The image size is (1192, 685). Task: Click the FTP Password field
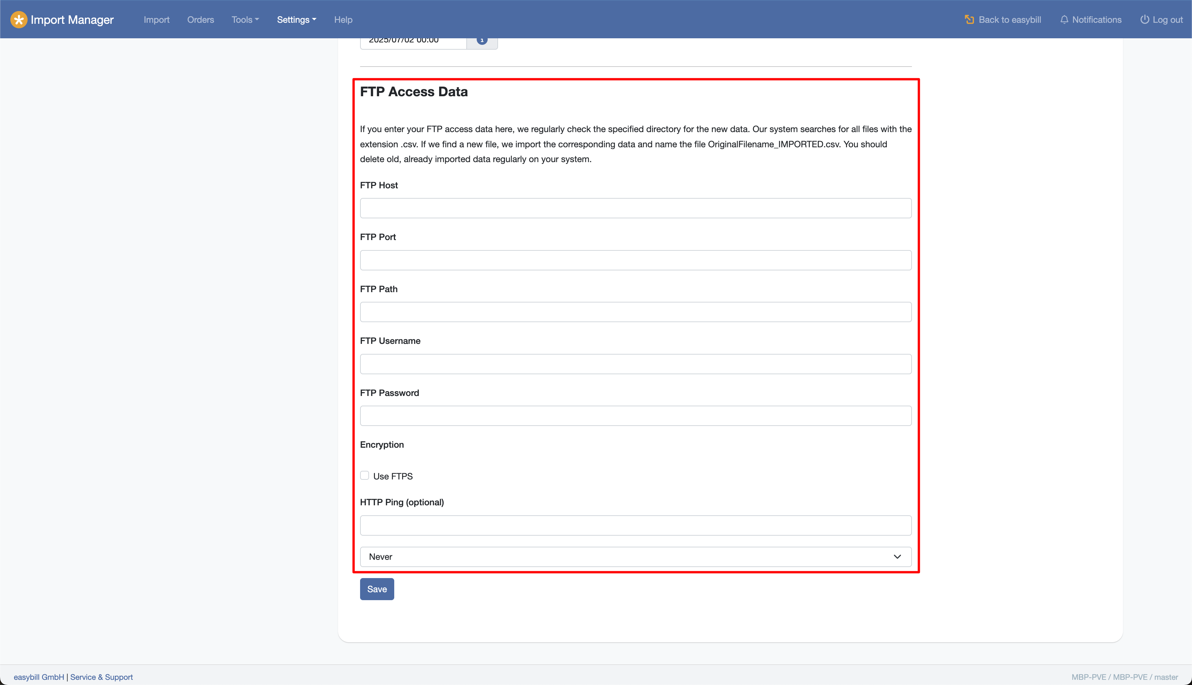636,416
